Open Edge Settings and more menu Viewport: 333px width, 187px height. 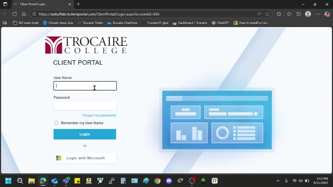click(x=318, y=14)
